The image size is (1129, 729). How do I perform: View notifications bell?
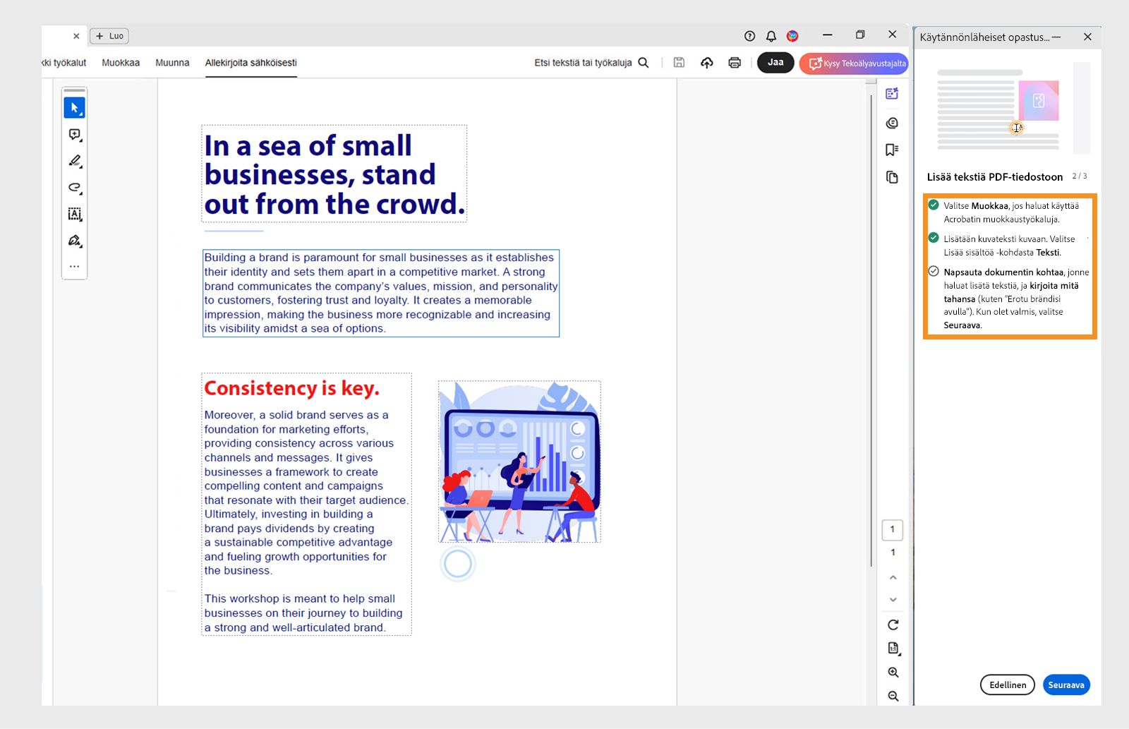771,36
